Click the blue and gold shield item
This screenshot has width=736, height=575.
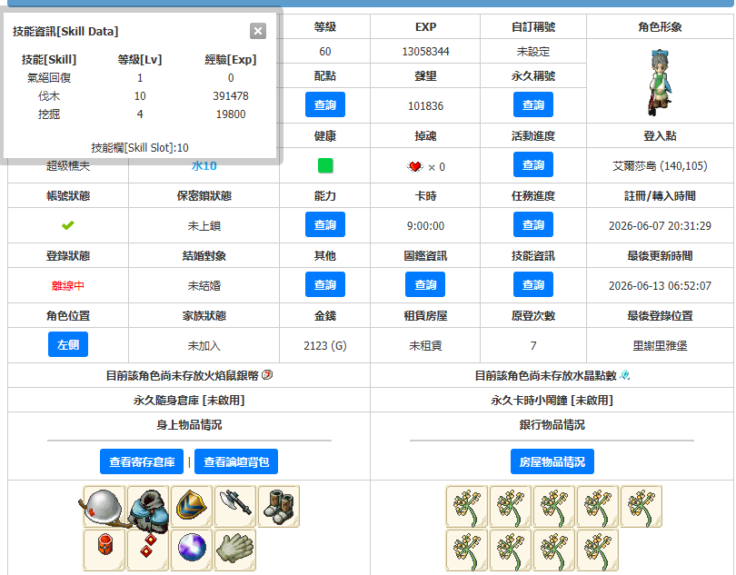point(191,507)
